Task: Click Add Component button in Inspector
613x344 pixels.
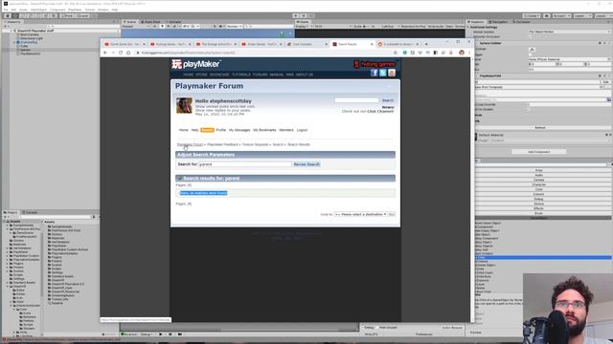Action: click(x=538, y=152)
